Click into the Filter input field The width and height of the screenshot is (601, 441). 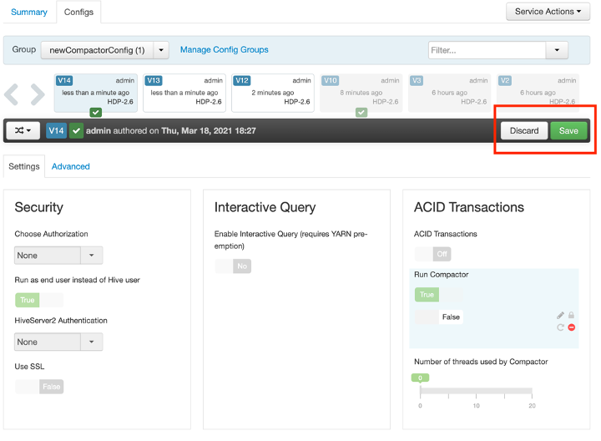487,50
